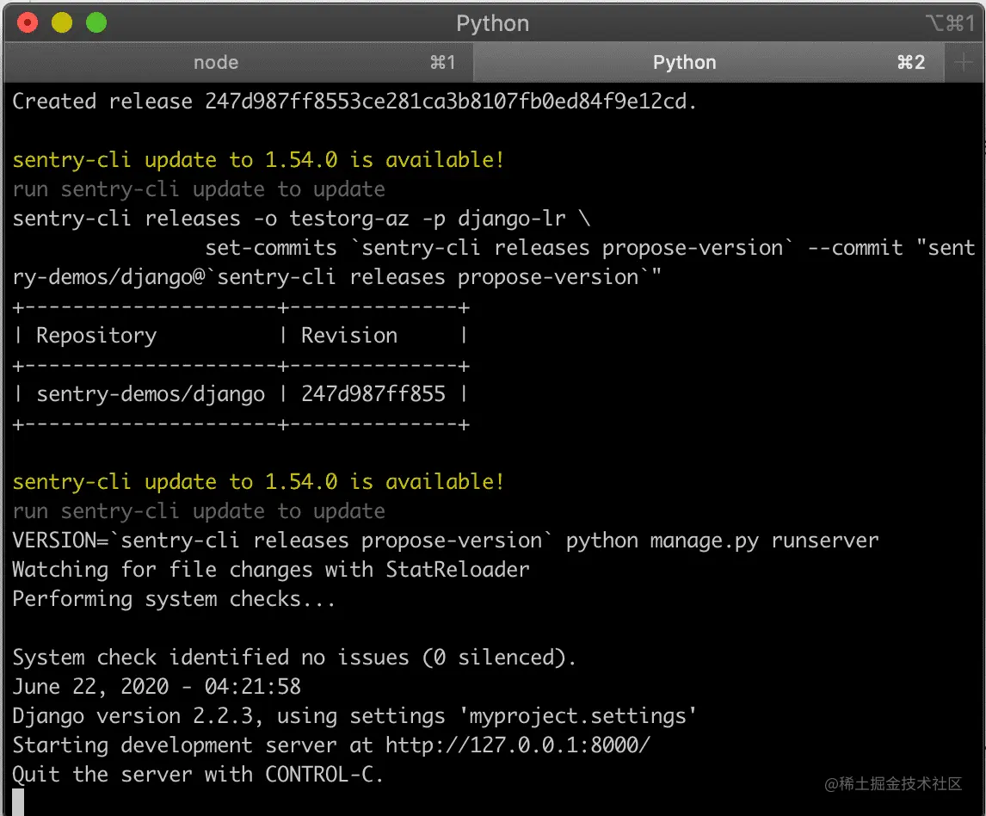The height and width of the screenshot is (816, 986).
Task: Switch to the node tab
Action: 215,62
